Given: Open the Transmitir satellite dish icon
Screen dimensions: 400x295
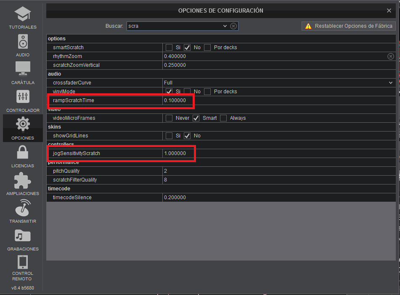Looking at the screenshot, I should 23,208.
